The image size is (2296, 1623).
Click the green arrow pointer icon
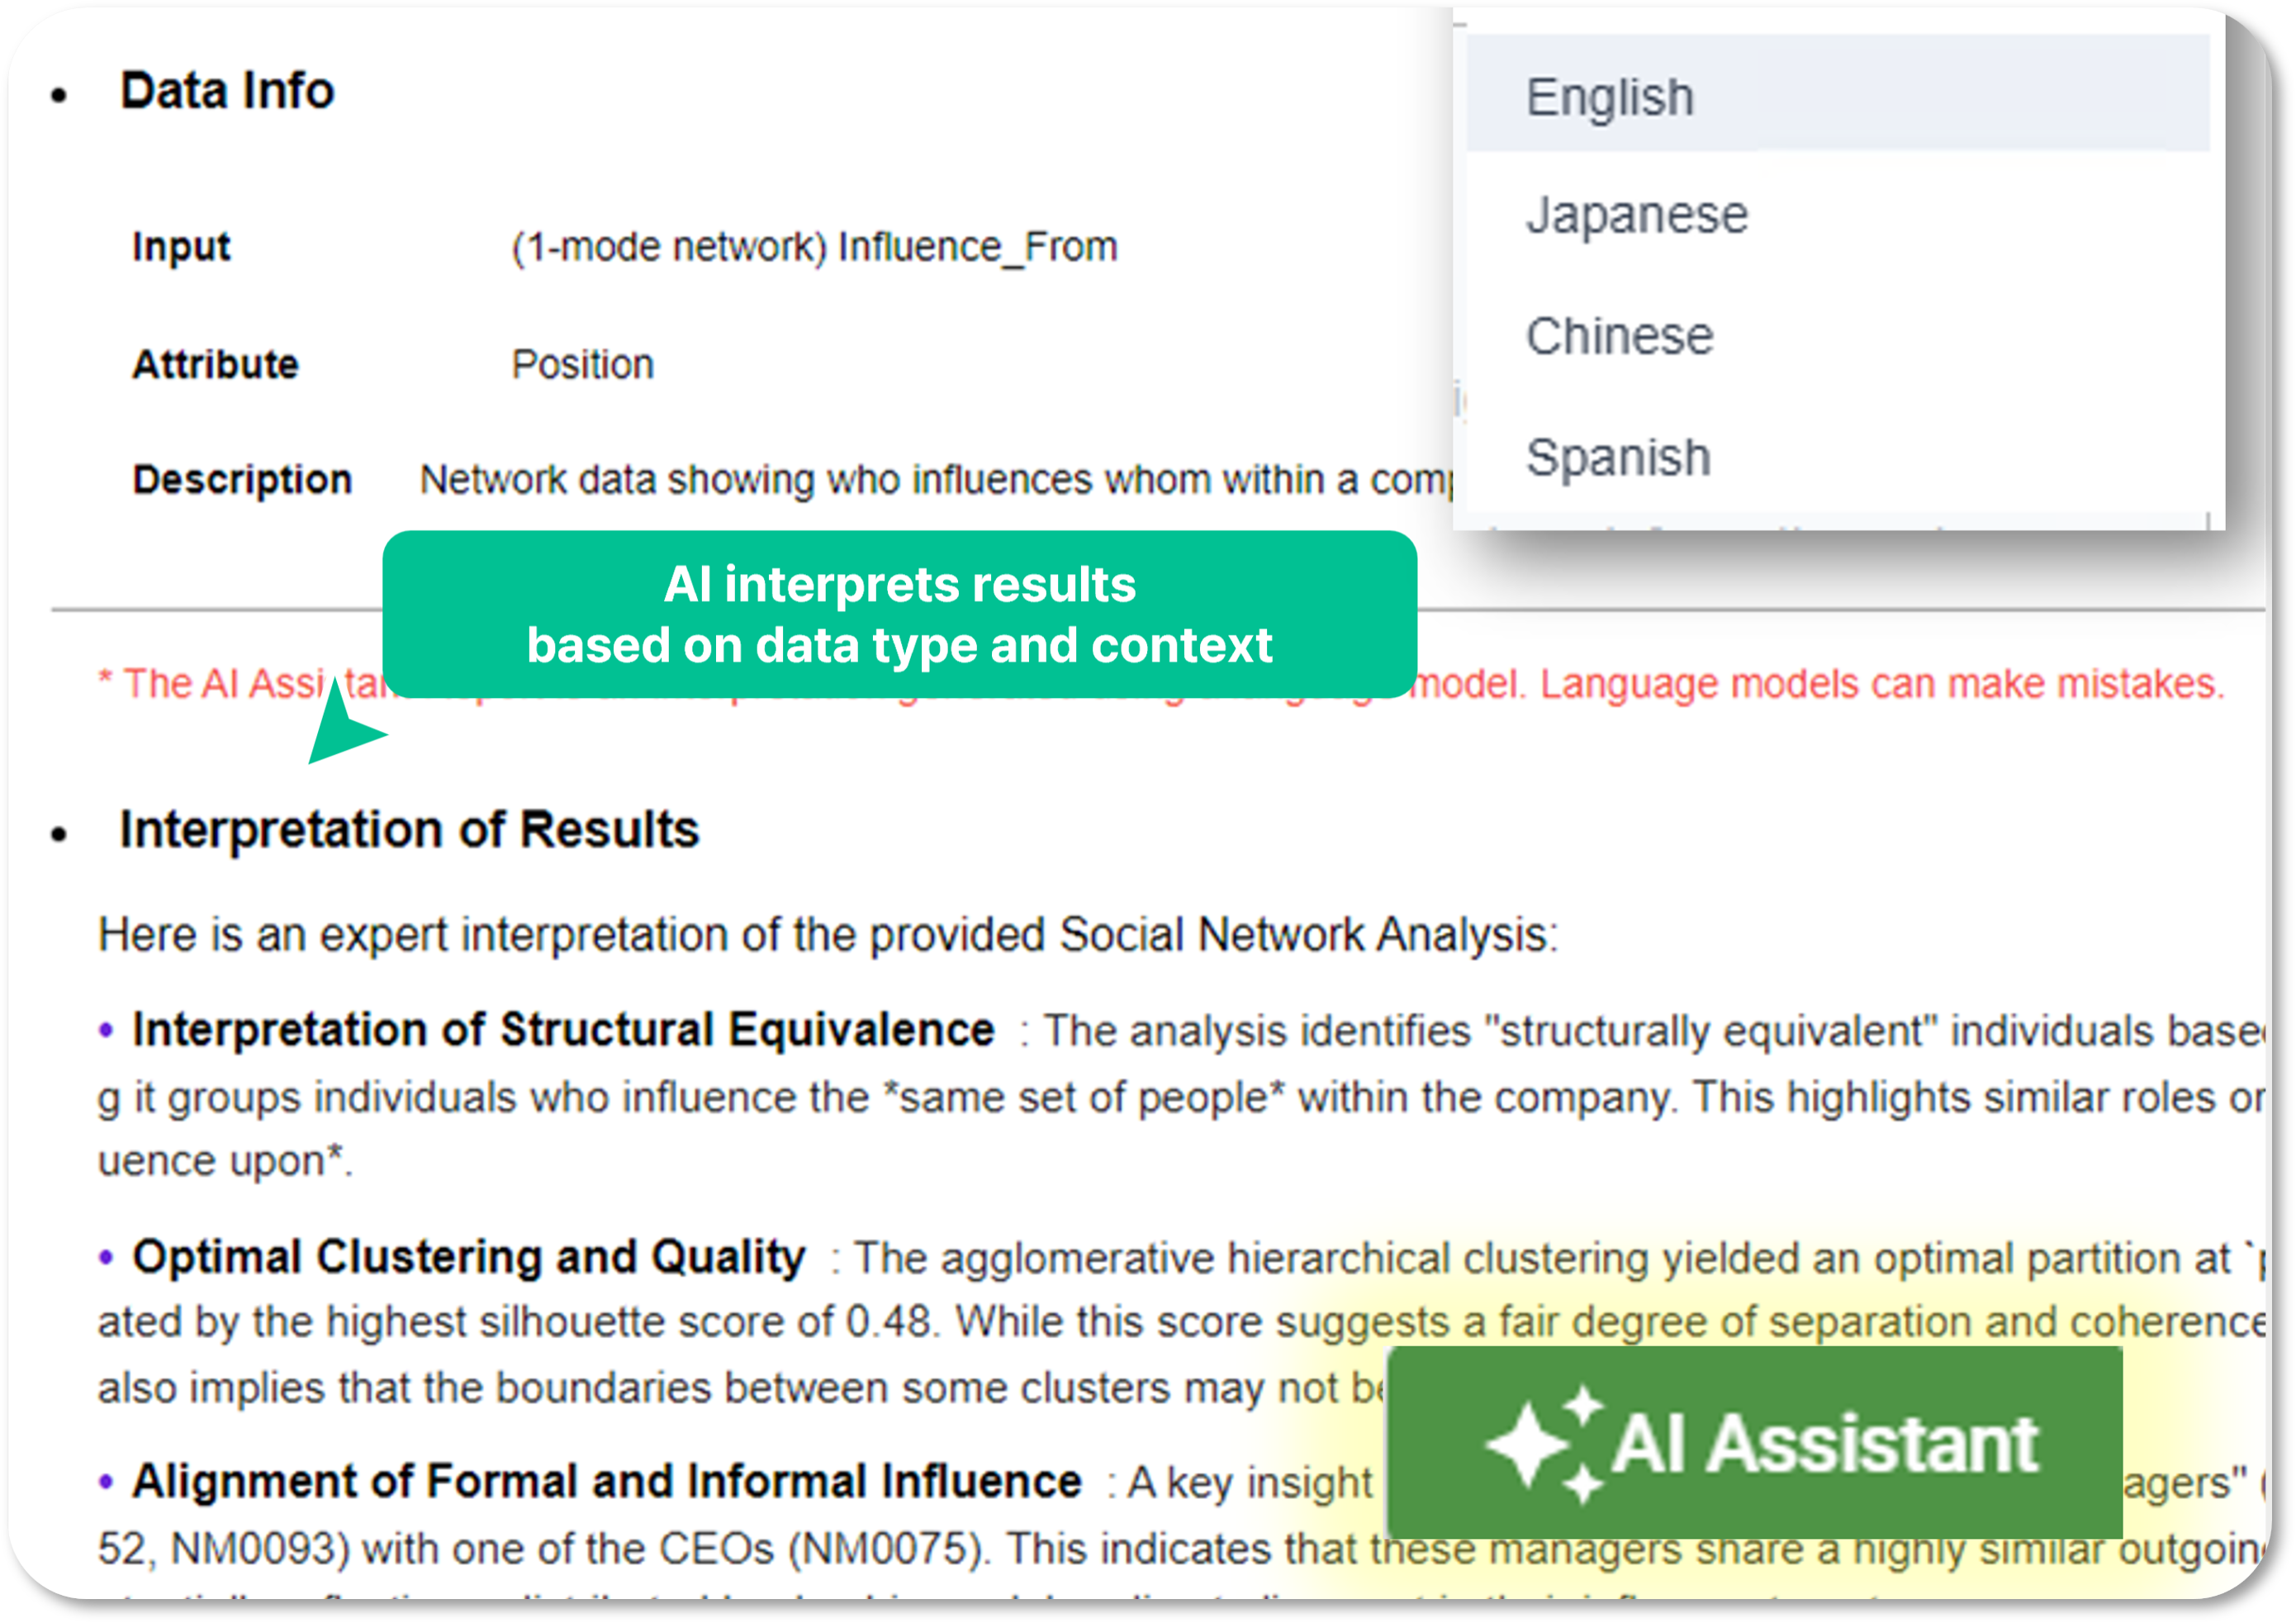[x=344, y=724]
